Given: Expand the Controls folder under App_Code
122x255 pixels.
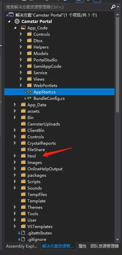Looking at the screenshot, I should [21, 34].
